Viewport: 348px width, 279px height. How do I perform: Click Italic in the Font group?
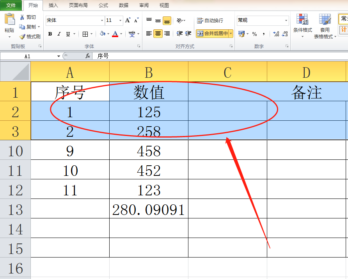(x=59, y=34)
